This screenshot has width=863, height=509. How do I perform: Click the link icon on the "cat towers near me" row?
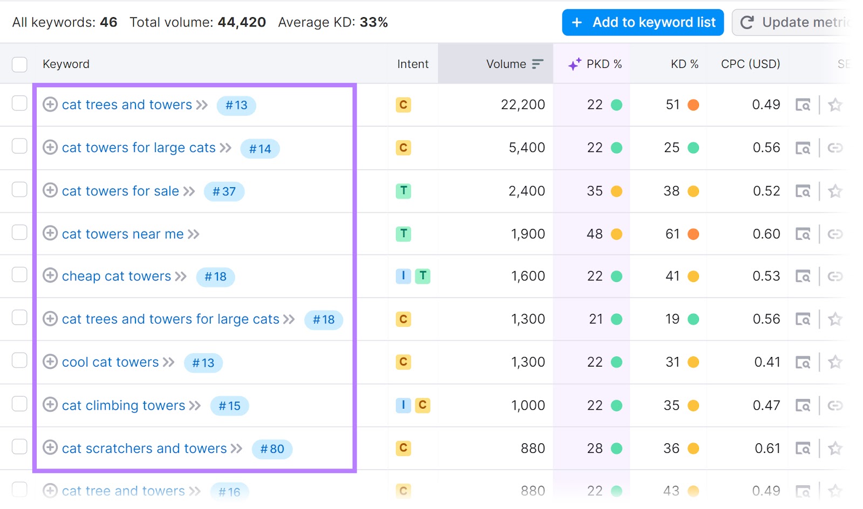tap(835, 233)
